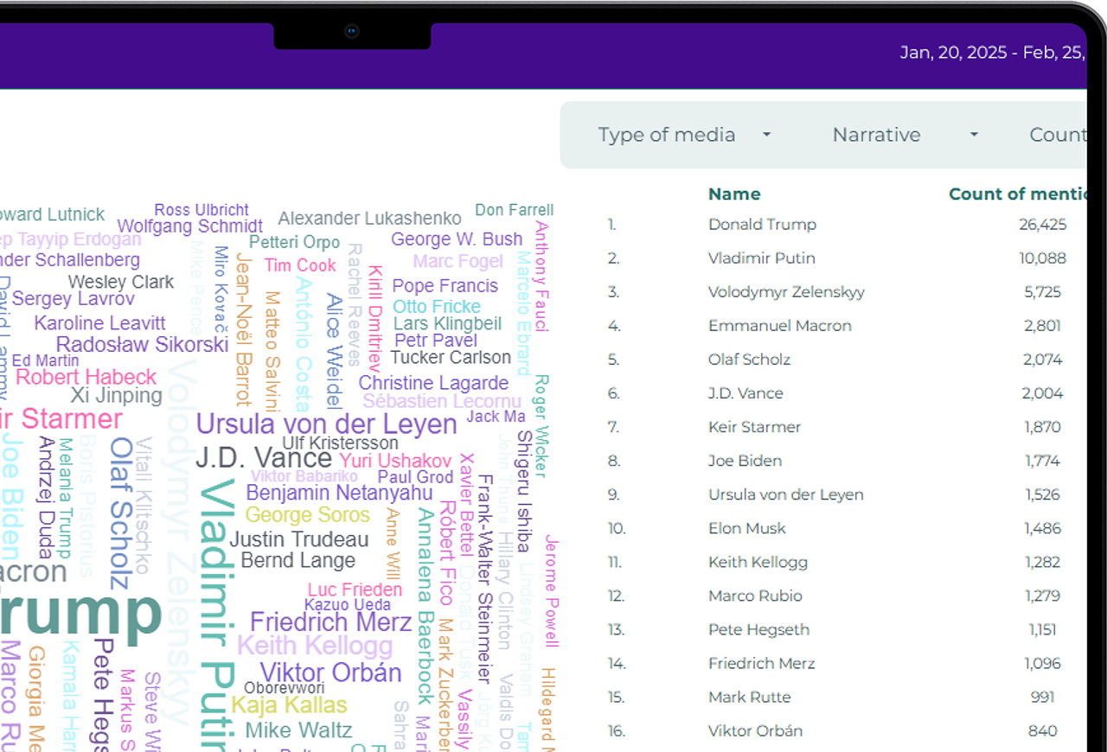This screenshot has height=752, width=1107.
Task: Select J.D. Vance table row name
Action: click(745, 392)
